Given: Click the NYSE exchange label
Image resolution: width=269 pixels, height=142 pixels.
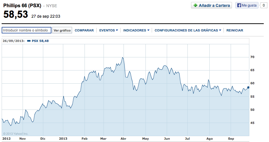Looking at the screenshot, I should 51,6.
